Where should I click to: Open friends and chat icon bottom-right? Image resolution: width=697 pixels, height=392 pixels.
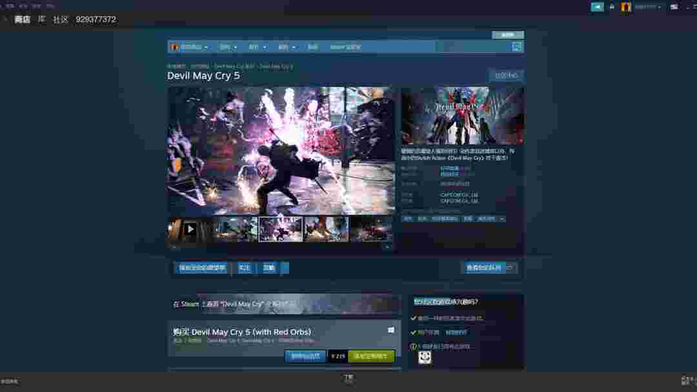688,380
